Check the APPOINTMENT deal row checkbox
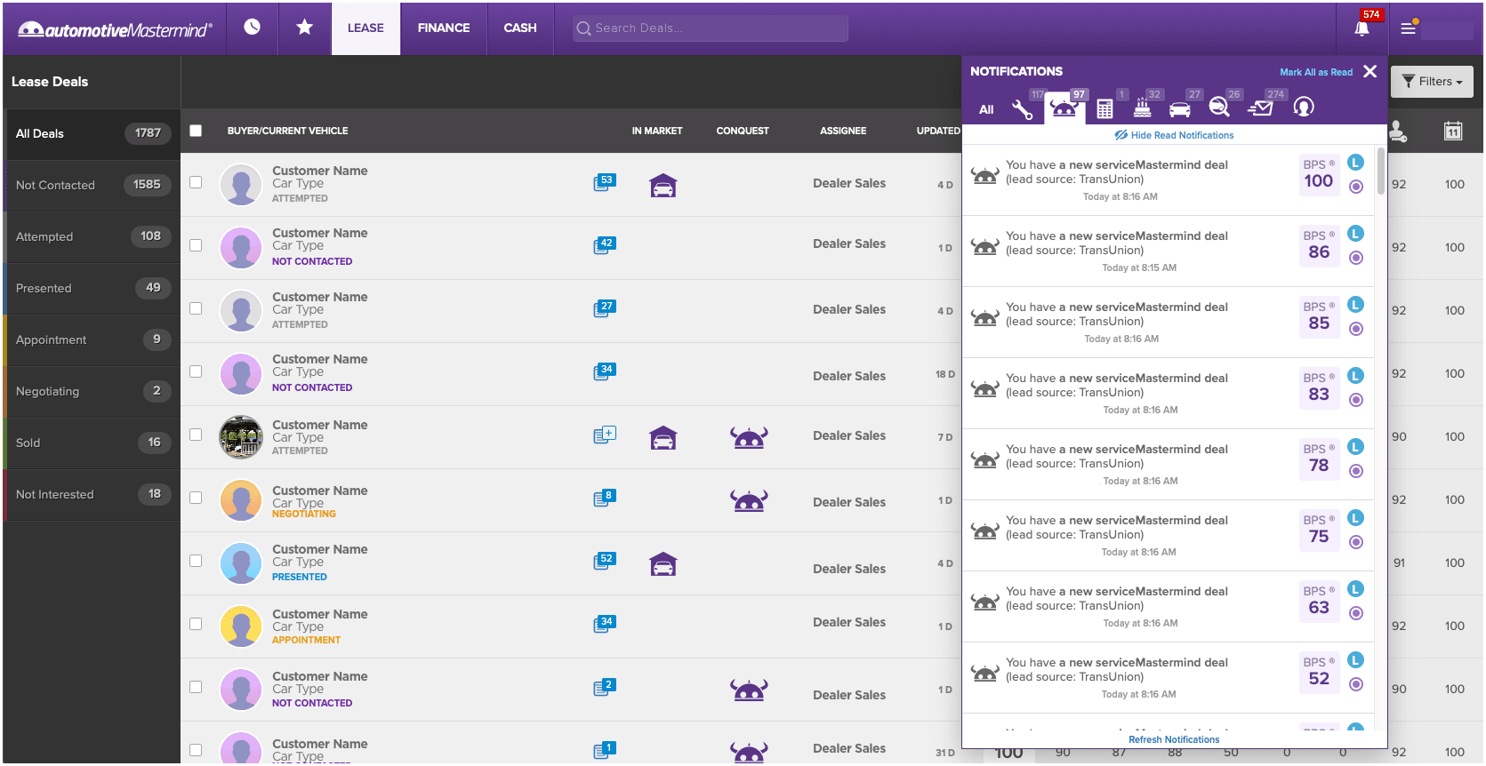1486x766 pixels. [196, 624]
